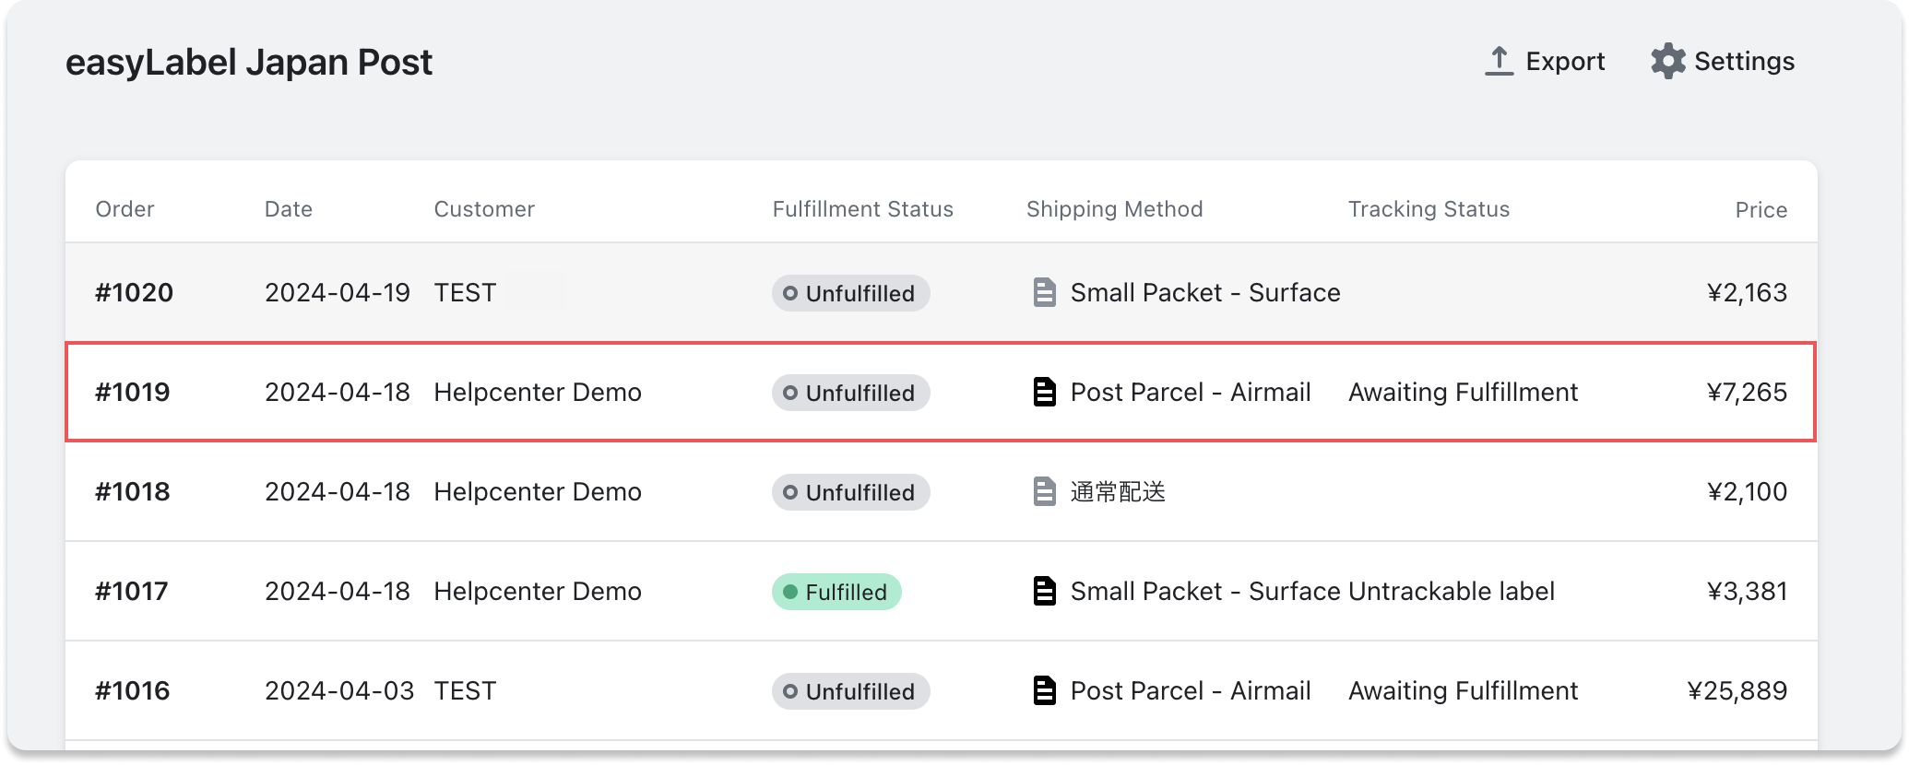
Task: Select order #1016
Action: (x=133, y=691)
